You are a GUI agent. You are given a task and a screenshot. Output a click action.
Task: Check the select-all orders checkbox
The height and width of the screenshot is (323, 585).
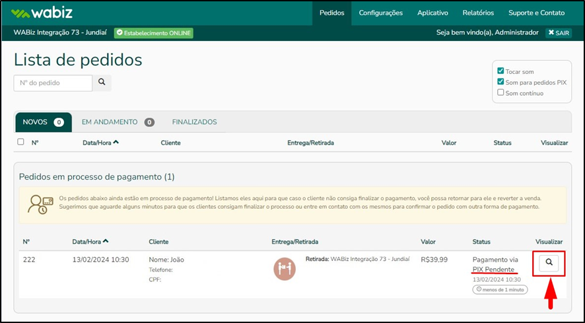(21, 142)
